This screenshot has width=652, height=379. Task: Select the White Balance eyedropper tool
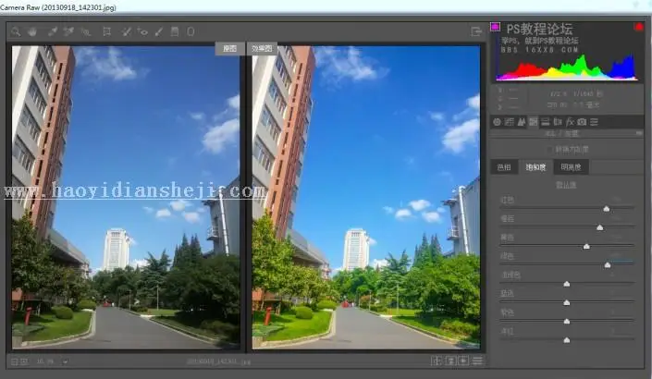pos(53,31)
